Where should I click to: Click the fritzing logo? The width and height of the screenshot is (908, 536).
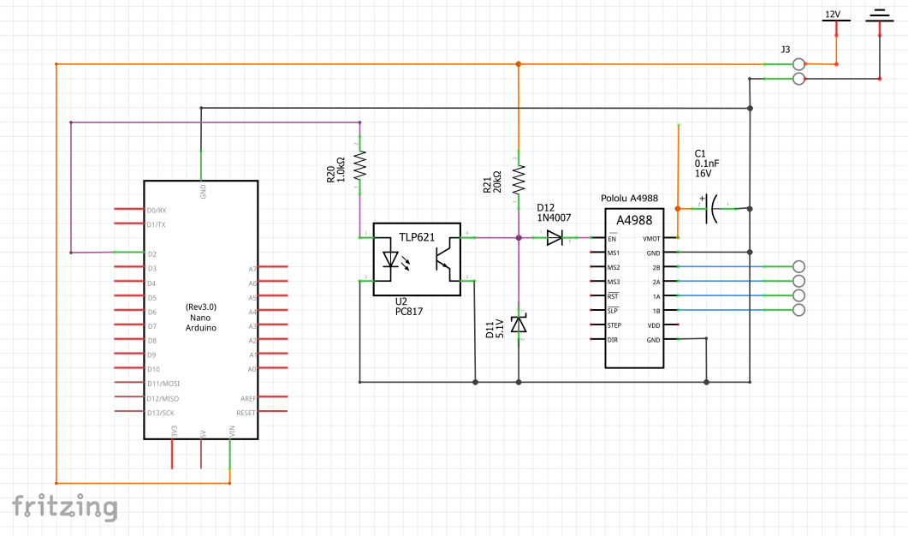click(x=64, y=506)
